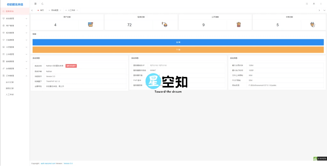Click the SMS total value 72

(129, 25)
